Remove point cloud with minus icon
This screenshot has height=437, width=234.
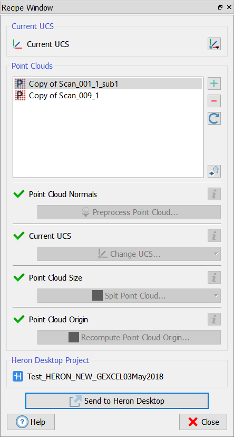click(214, 101)
